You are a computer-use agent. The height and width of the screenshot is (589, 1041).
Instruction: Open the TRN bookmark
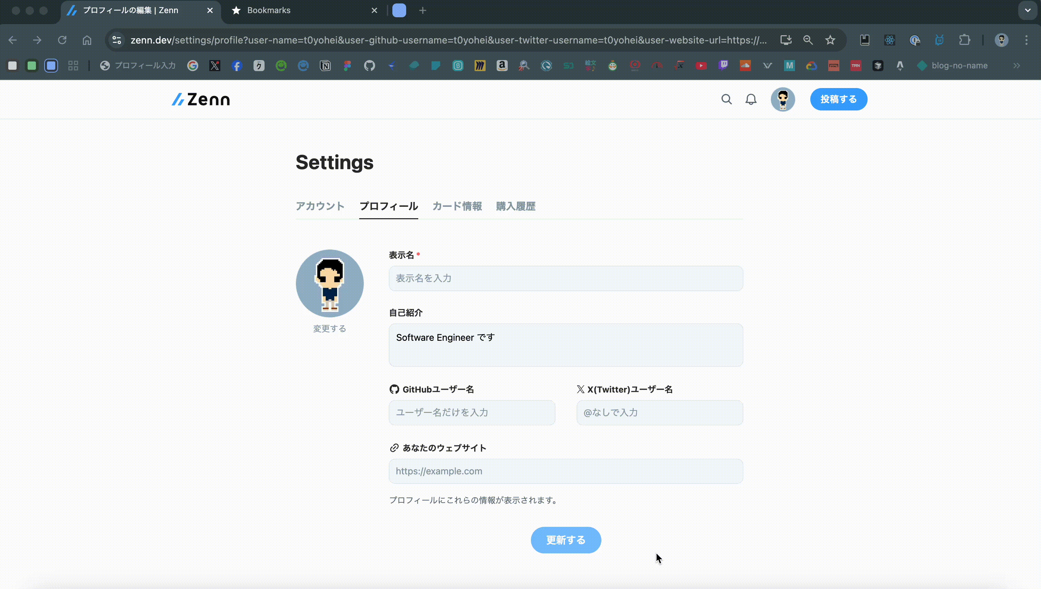tap(856, 66)
